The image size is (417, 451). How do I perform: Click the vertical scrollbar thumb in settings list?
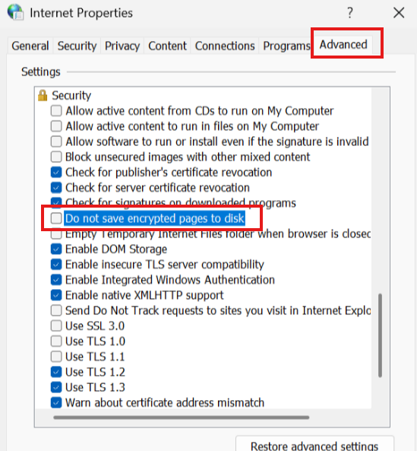click(380, 335)
